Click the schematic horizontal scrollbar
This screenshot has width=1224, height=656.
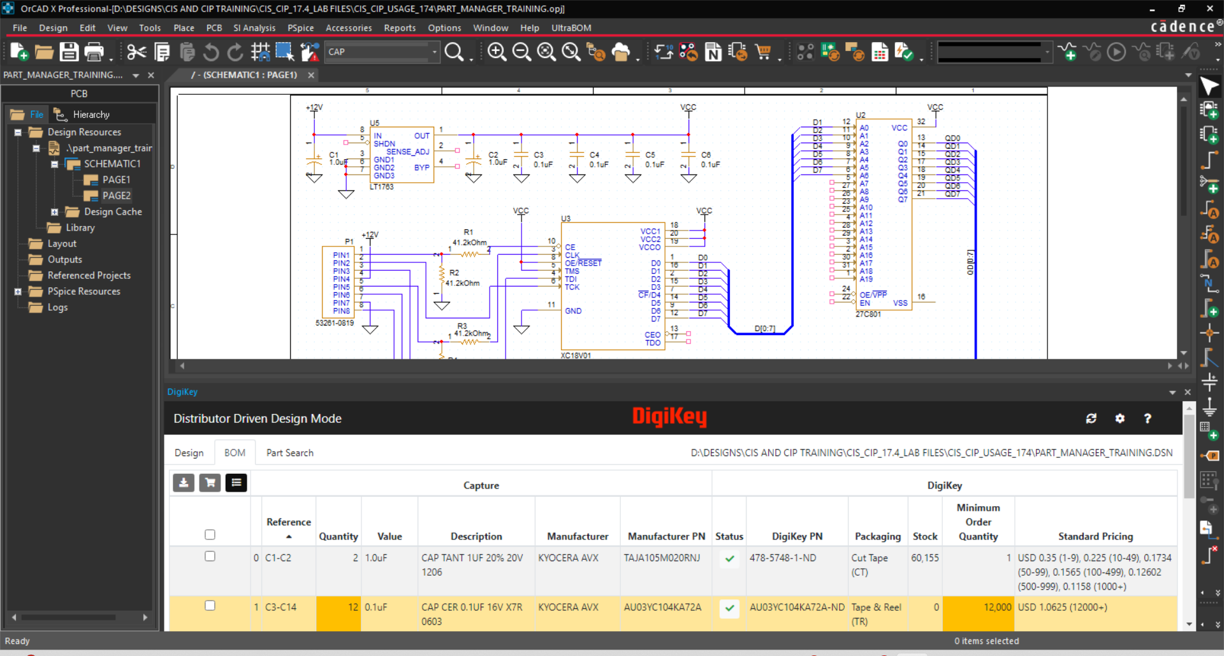tap(675, 366)
